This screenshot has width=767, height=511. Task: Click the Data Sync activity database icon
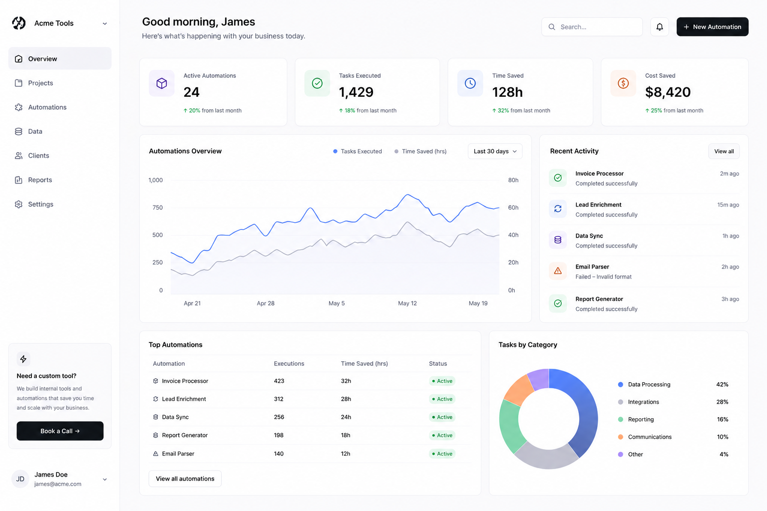558,240
